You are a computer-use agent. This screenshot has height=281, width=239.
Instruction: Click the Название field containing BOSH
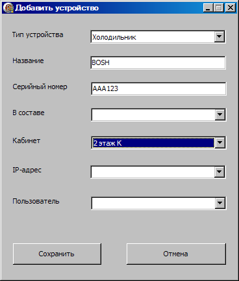click(x=158, y=62)
